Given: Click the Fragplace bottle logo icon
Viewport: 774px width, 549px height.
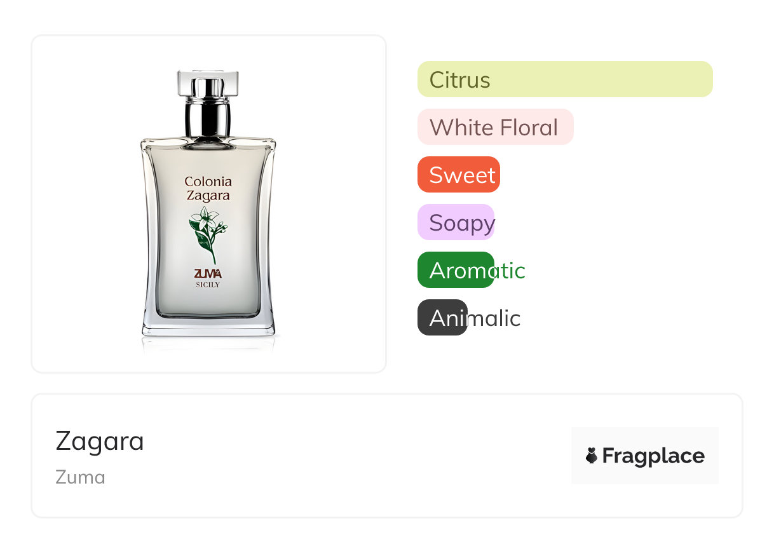Looking at the screenshot, I should (592, 456).
